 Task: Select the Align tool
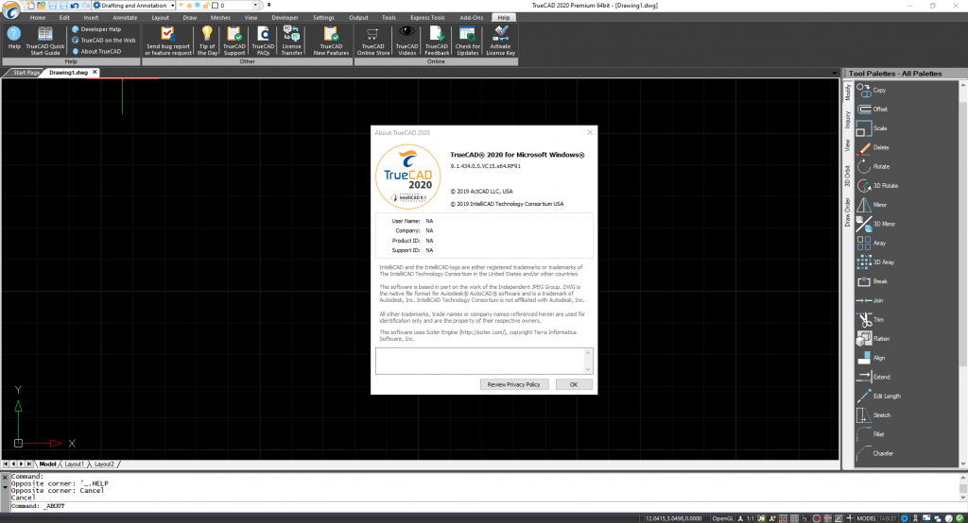[871, 358]
